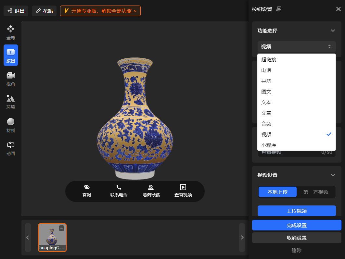Switch to 第三方视频 mode
Screen dimensions: 345x259
coord(315,192)
